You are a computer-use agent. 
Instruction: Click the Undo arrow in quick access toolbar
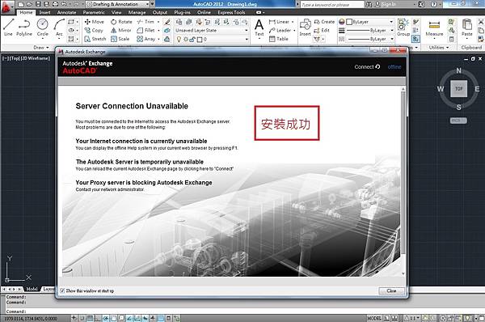64,4
